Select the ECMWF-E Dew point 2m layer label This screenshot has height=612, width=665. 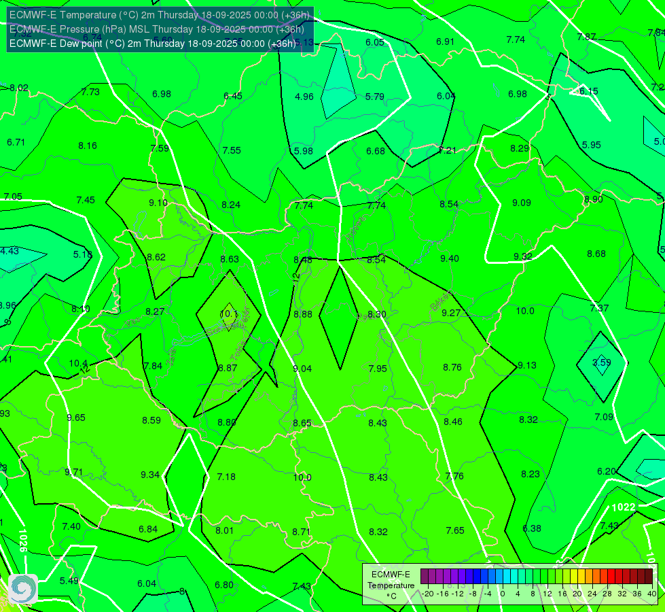(152, 44)
